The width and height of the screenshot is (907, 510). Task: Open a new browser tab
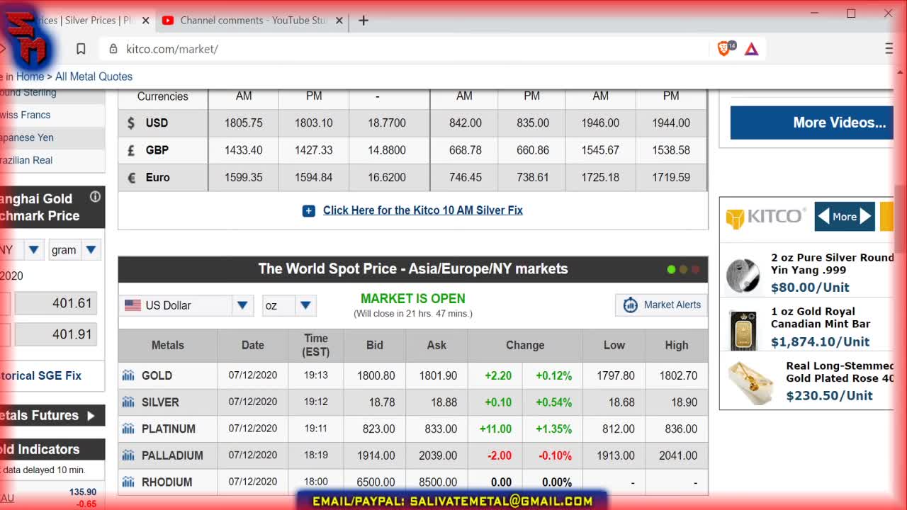click(364, 21)
